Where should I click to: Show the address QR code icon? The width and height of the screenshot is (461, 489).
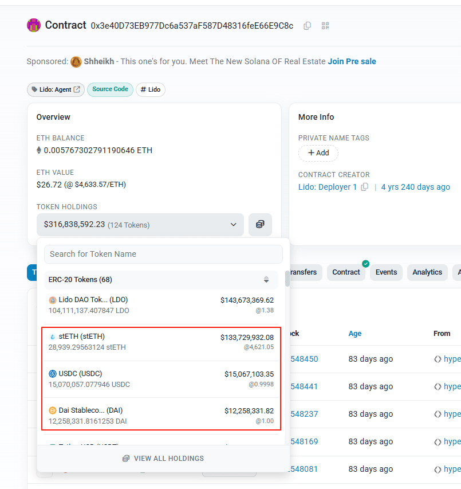325,26
